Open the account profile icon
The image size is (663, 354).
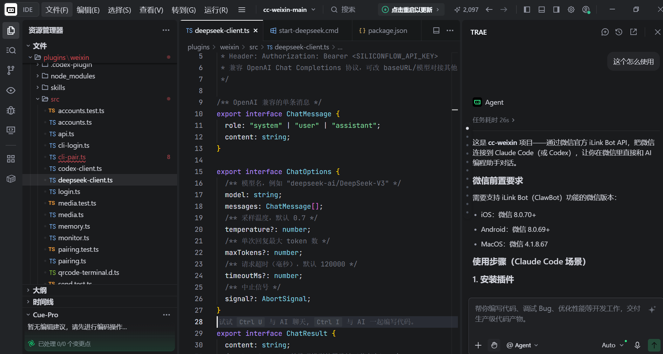(586, 10)
